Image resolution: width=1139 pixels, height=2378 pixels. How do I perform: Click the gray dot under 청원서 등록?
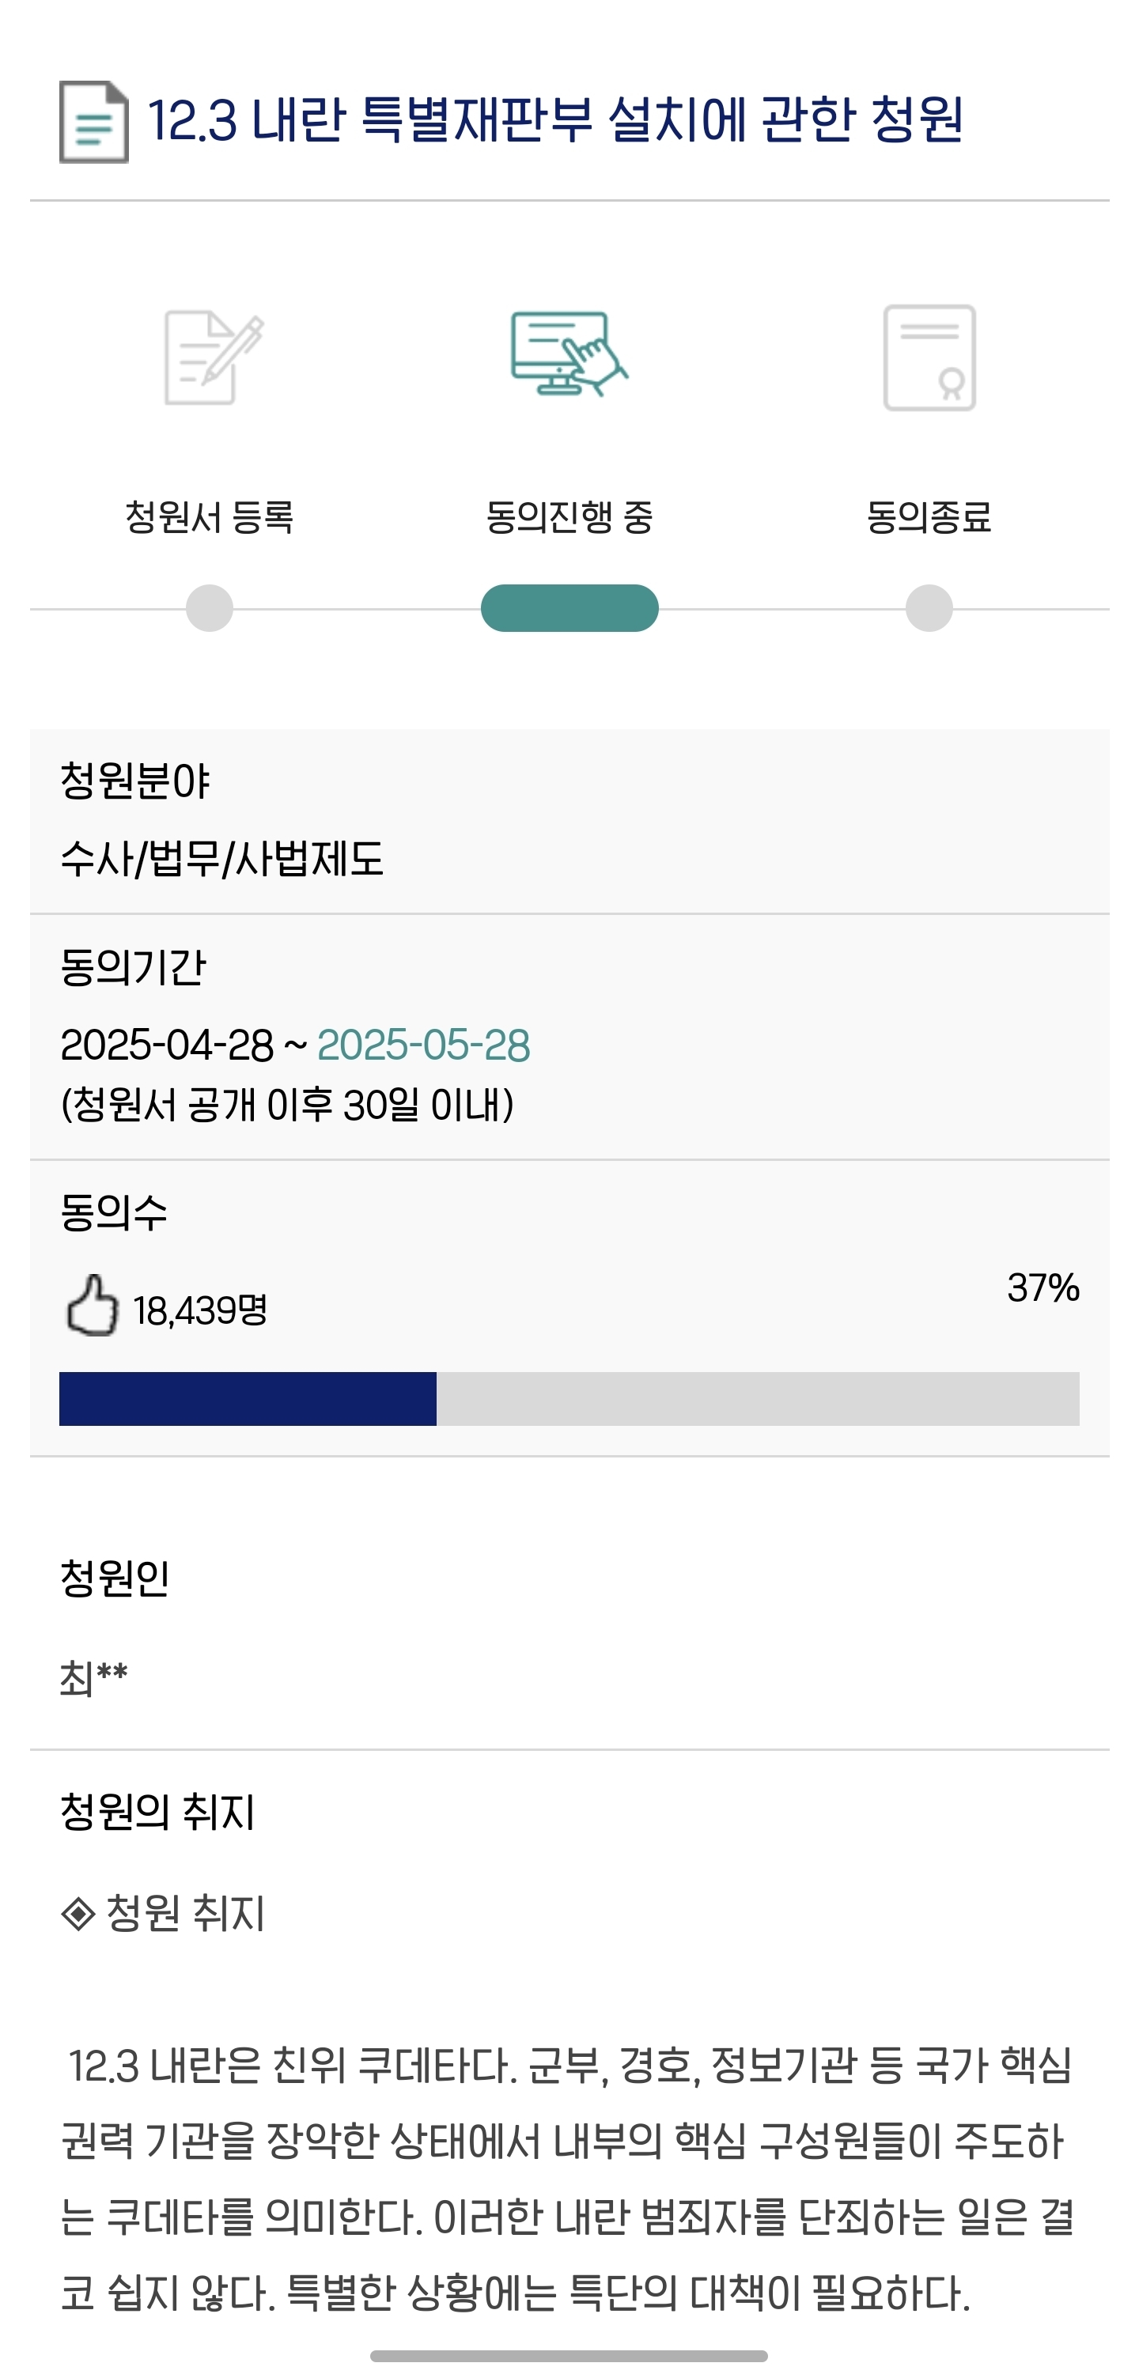coord(210,608)
